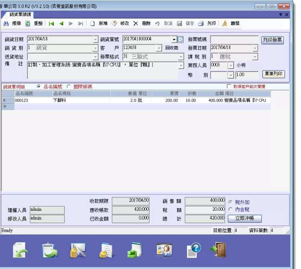
Task: Click the 重整 refresh toolbar icon
Action: (28, 24)
